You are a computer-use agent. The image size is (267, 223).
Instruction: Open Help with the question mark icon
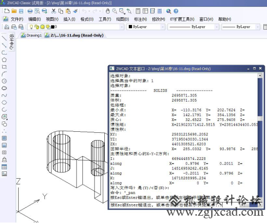176,11
